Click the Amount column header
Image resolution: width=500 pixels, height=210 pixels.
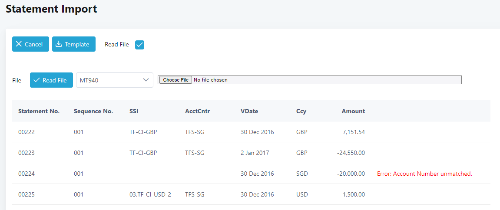coord(353,111)
